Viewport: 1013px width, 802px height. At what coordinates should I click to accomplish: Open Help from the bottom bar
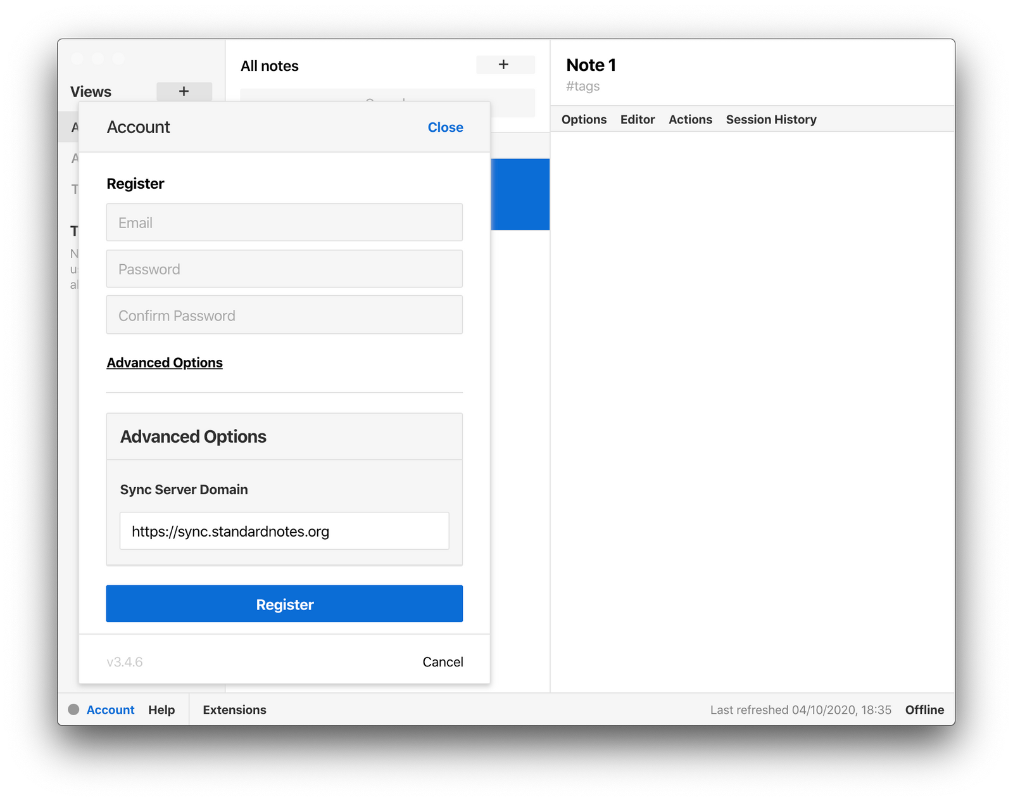tap(162, 710)
